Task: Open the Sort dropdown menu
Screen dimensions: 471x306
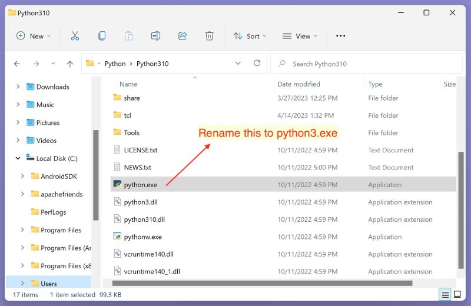Action: coord(250,36)
